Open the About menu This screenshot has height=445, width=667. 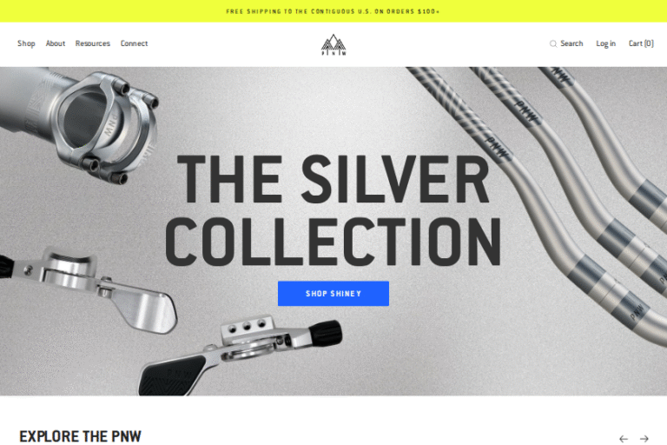coord(56,43)
